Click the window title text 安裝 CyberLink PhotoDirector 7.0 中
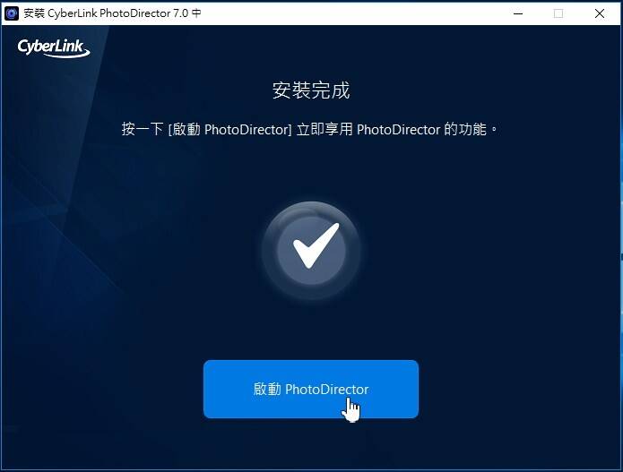This screenshot has height=472, width=623. (x=112, y=13)
